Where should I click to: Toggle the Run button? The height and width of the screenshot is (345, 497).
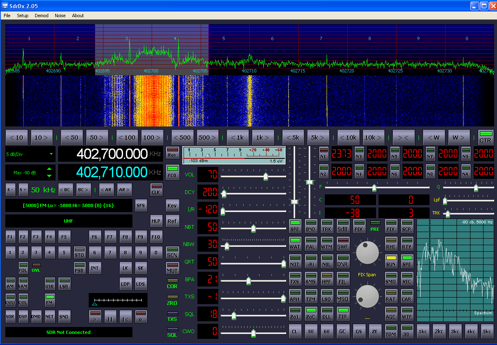pos(172,153)
